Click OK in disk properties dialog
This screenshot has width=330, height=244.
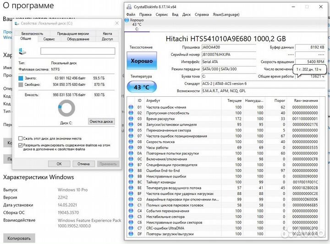(59, 164)
